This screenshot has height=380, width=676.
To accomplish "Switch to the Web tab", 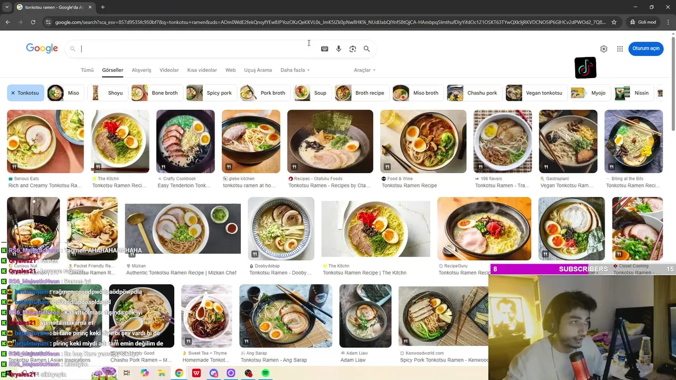I will point(230,70).
